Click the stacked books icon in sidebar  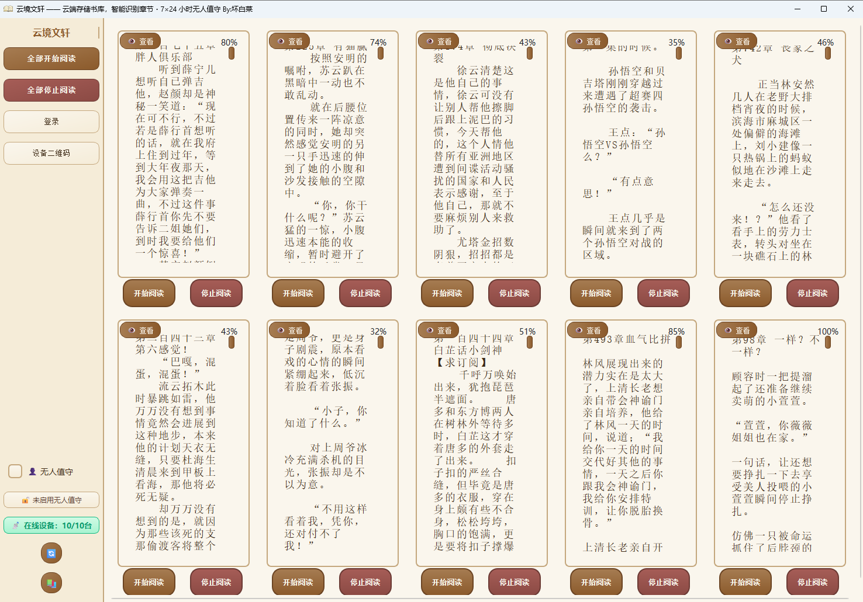51,583
